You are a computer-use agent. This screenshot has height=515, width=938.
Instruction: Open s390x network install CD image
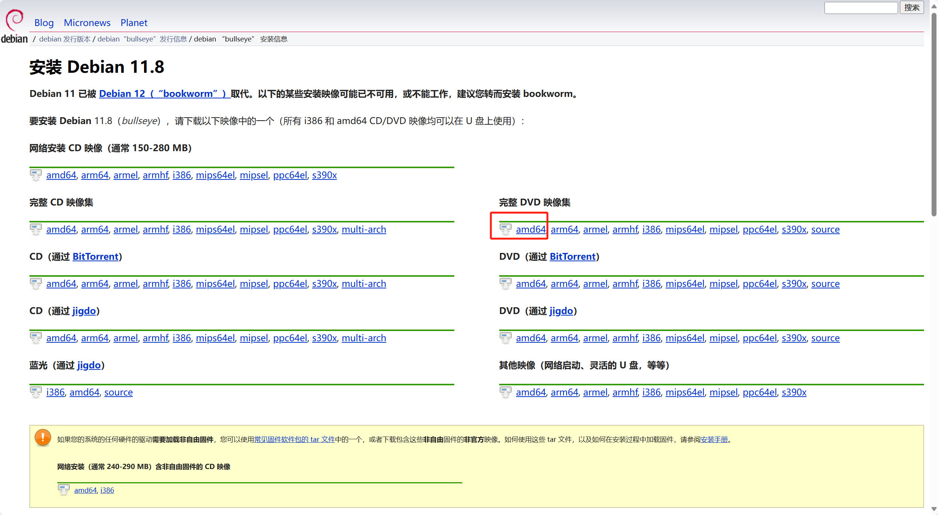324,175
